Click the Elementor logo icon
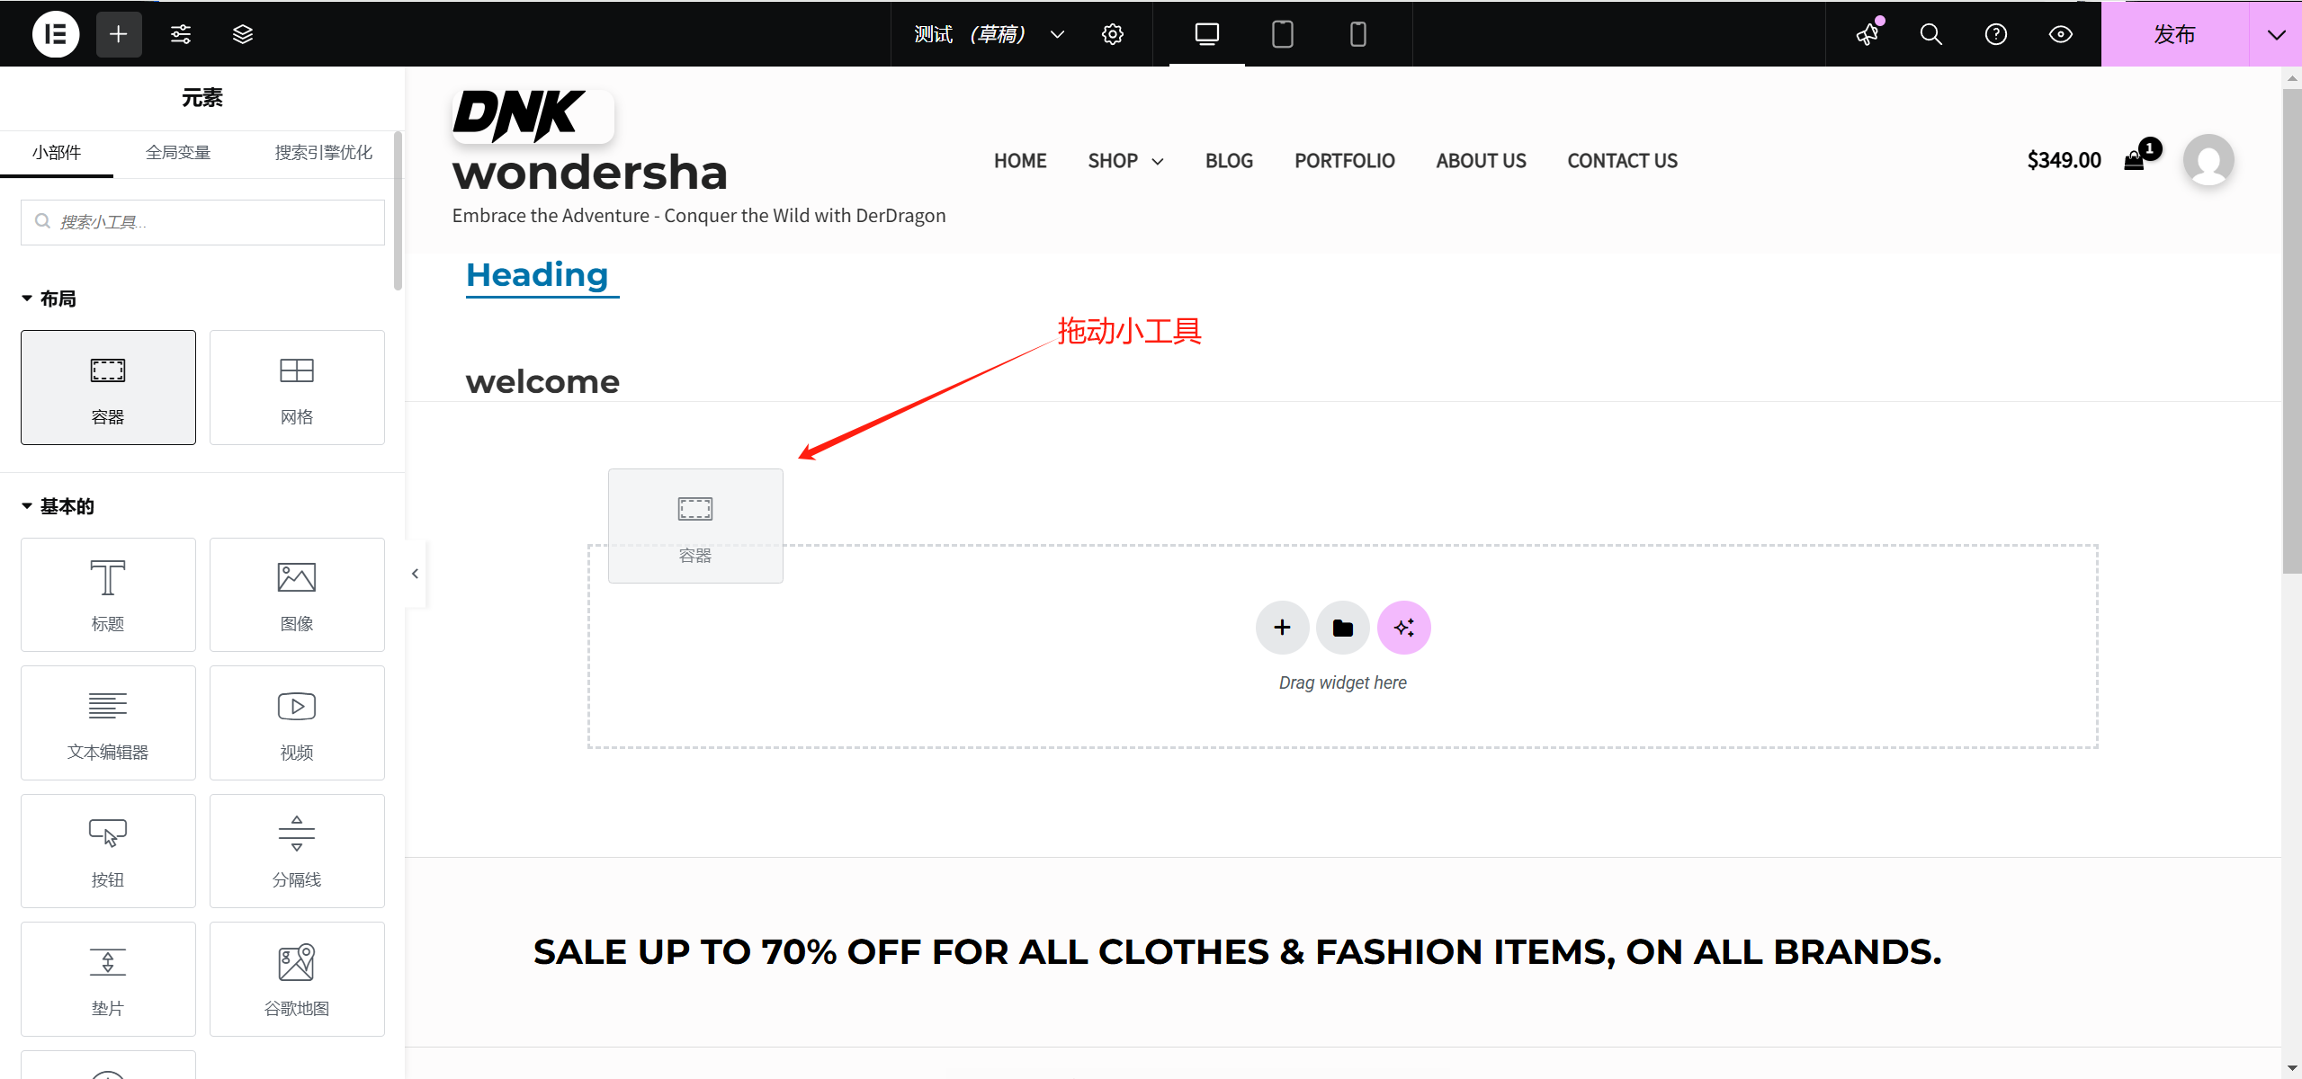Image resolution: width=2302 pixels, height=1079 pixels. pos(56,34)
